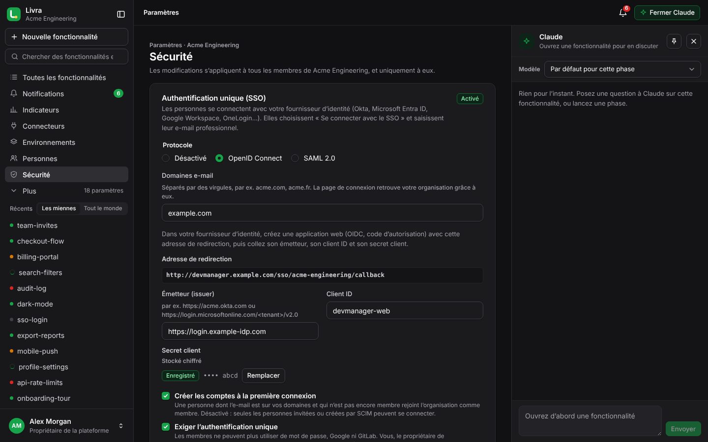This screenshot has height=442, width=708.
Task: Open the Modèle dropdown
Action: [622, 69]
